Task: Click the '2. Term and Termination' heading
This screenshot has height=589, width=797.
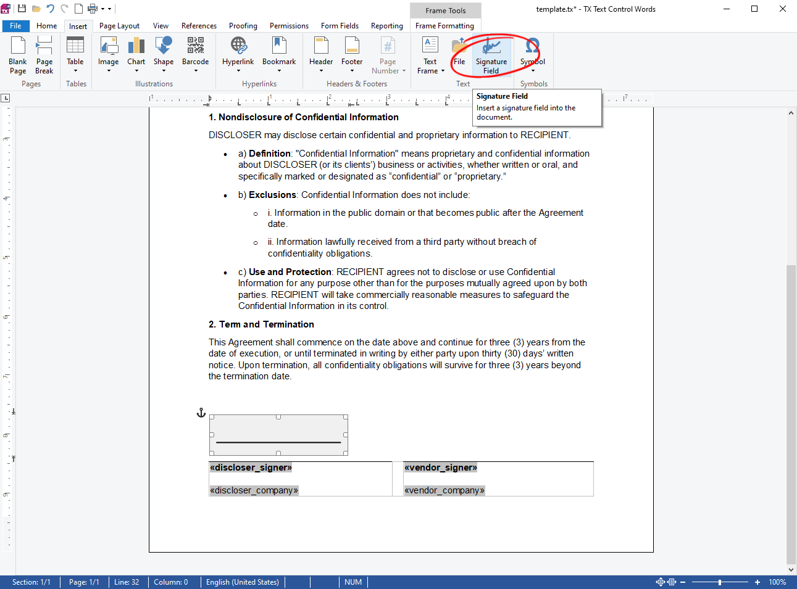Action: coord(261,324)
